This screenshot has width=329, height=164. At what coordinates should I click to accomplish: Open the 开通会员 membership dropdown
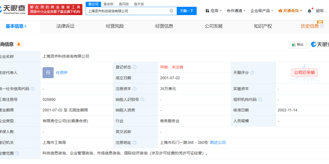pyautogui.click(x=290, y=11)
